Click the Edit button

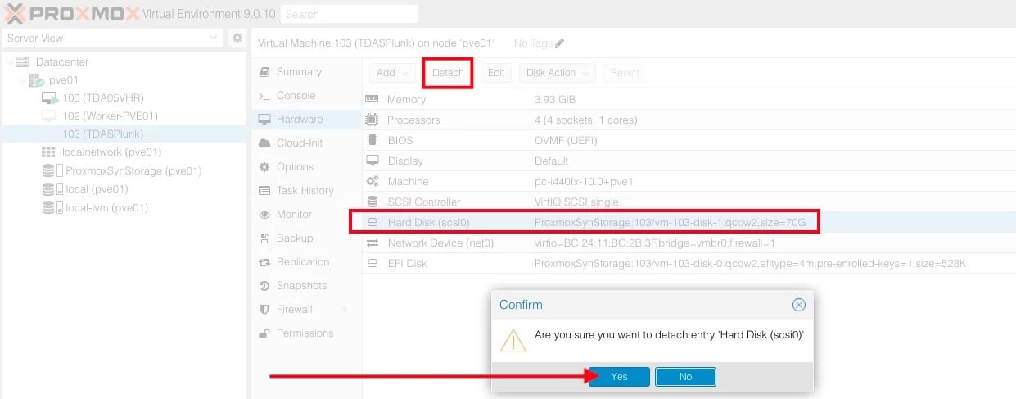tap(496, 73)
